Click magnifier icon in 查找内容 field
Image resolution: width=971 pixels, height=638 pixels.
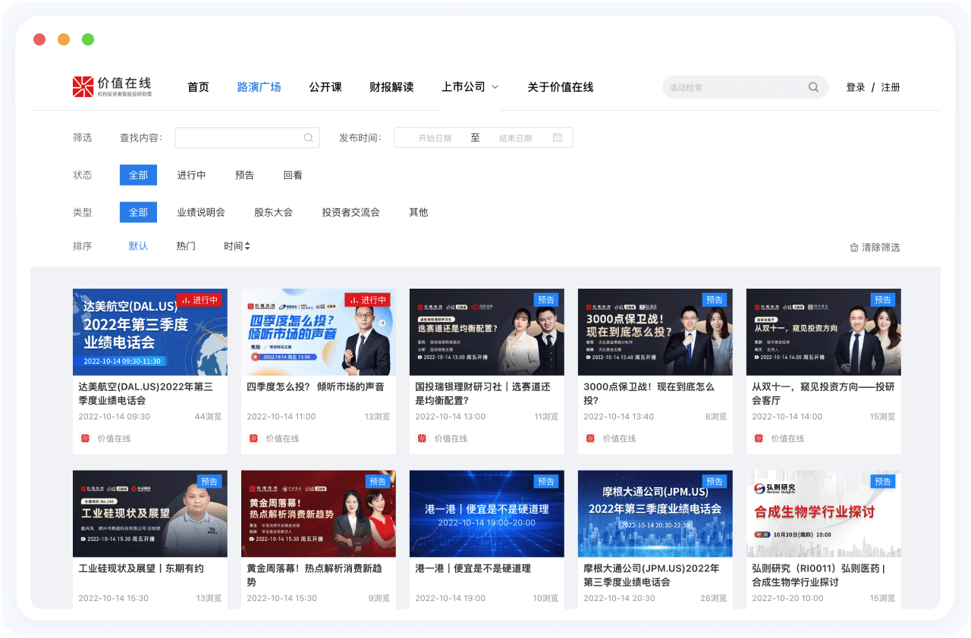pyautogui.click(x=309, y=138)
